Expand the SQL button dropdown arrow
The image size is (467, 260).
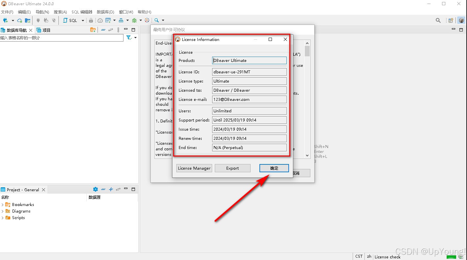pyautogui.click(x=83, y=20)
